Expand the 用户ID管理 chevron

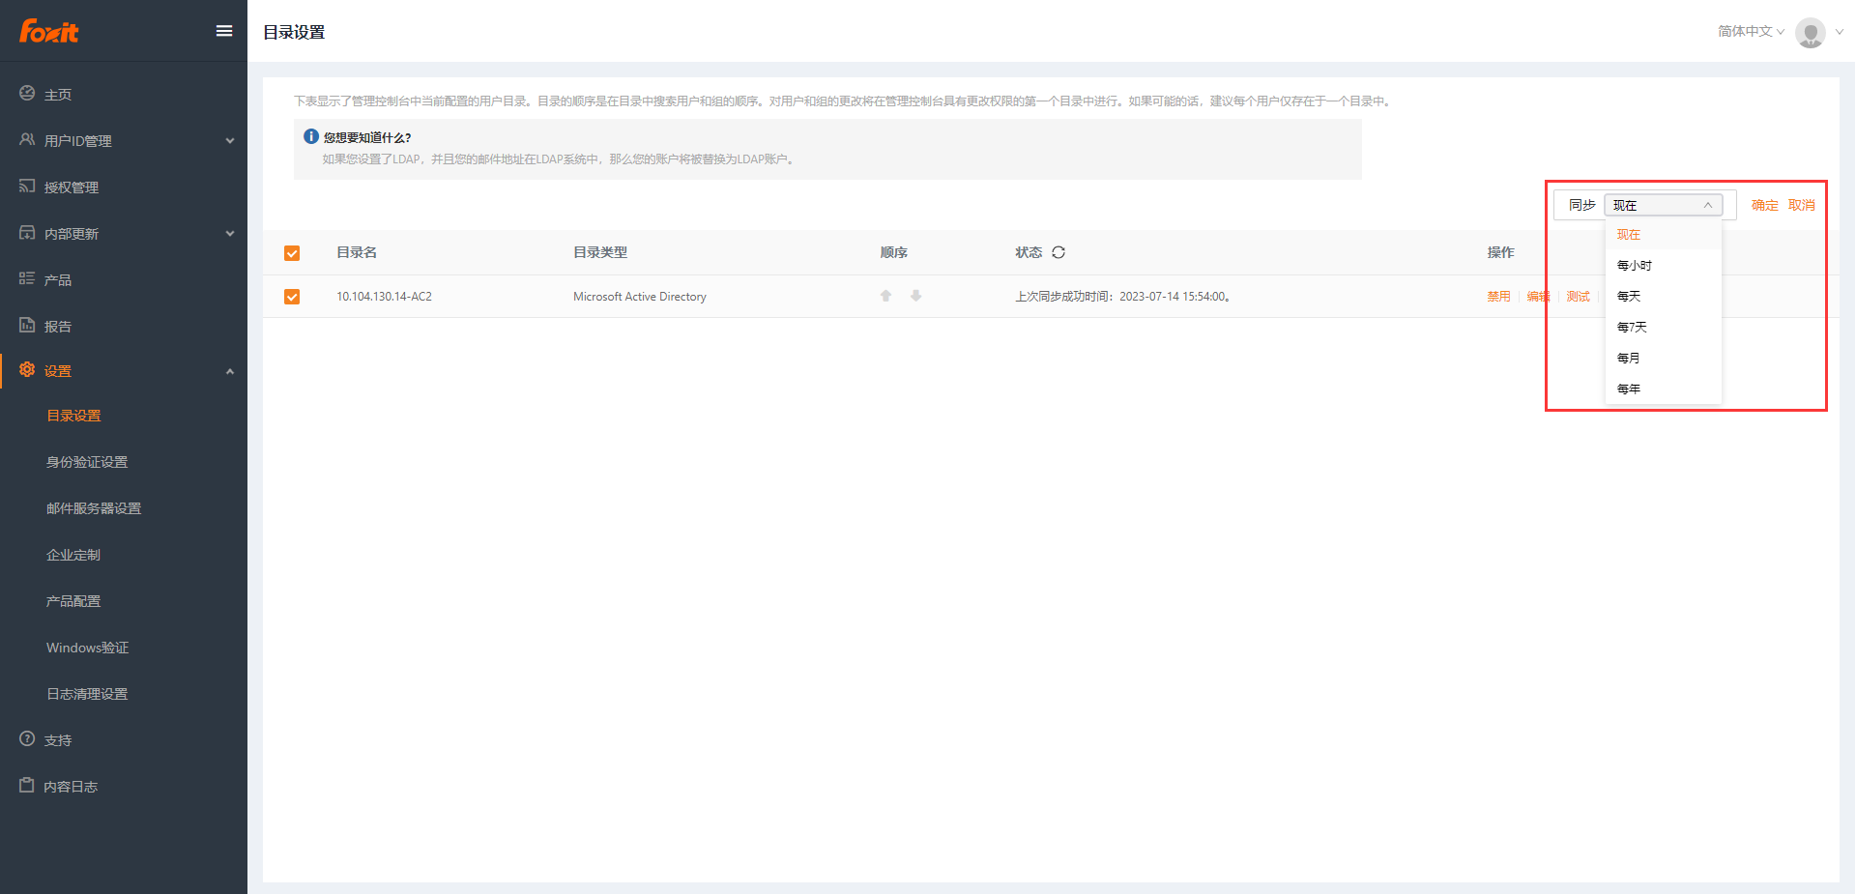[x=230, y=140]
